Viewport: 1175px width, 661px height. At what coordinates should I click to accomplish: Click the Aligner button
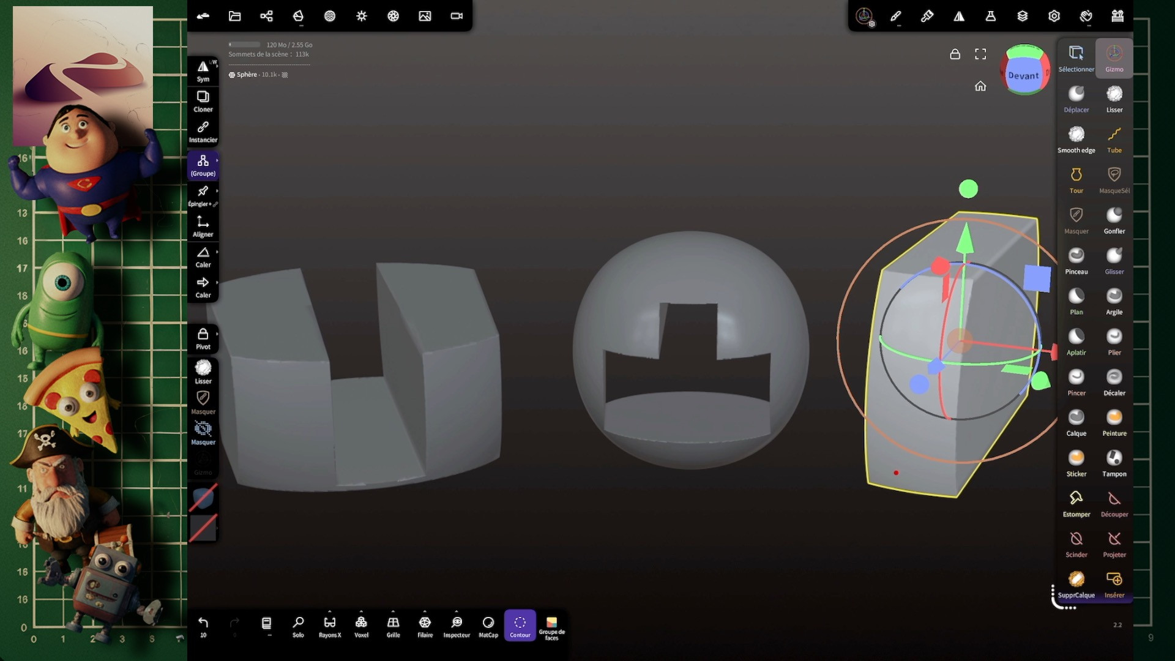coord(203,226)
